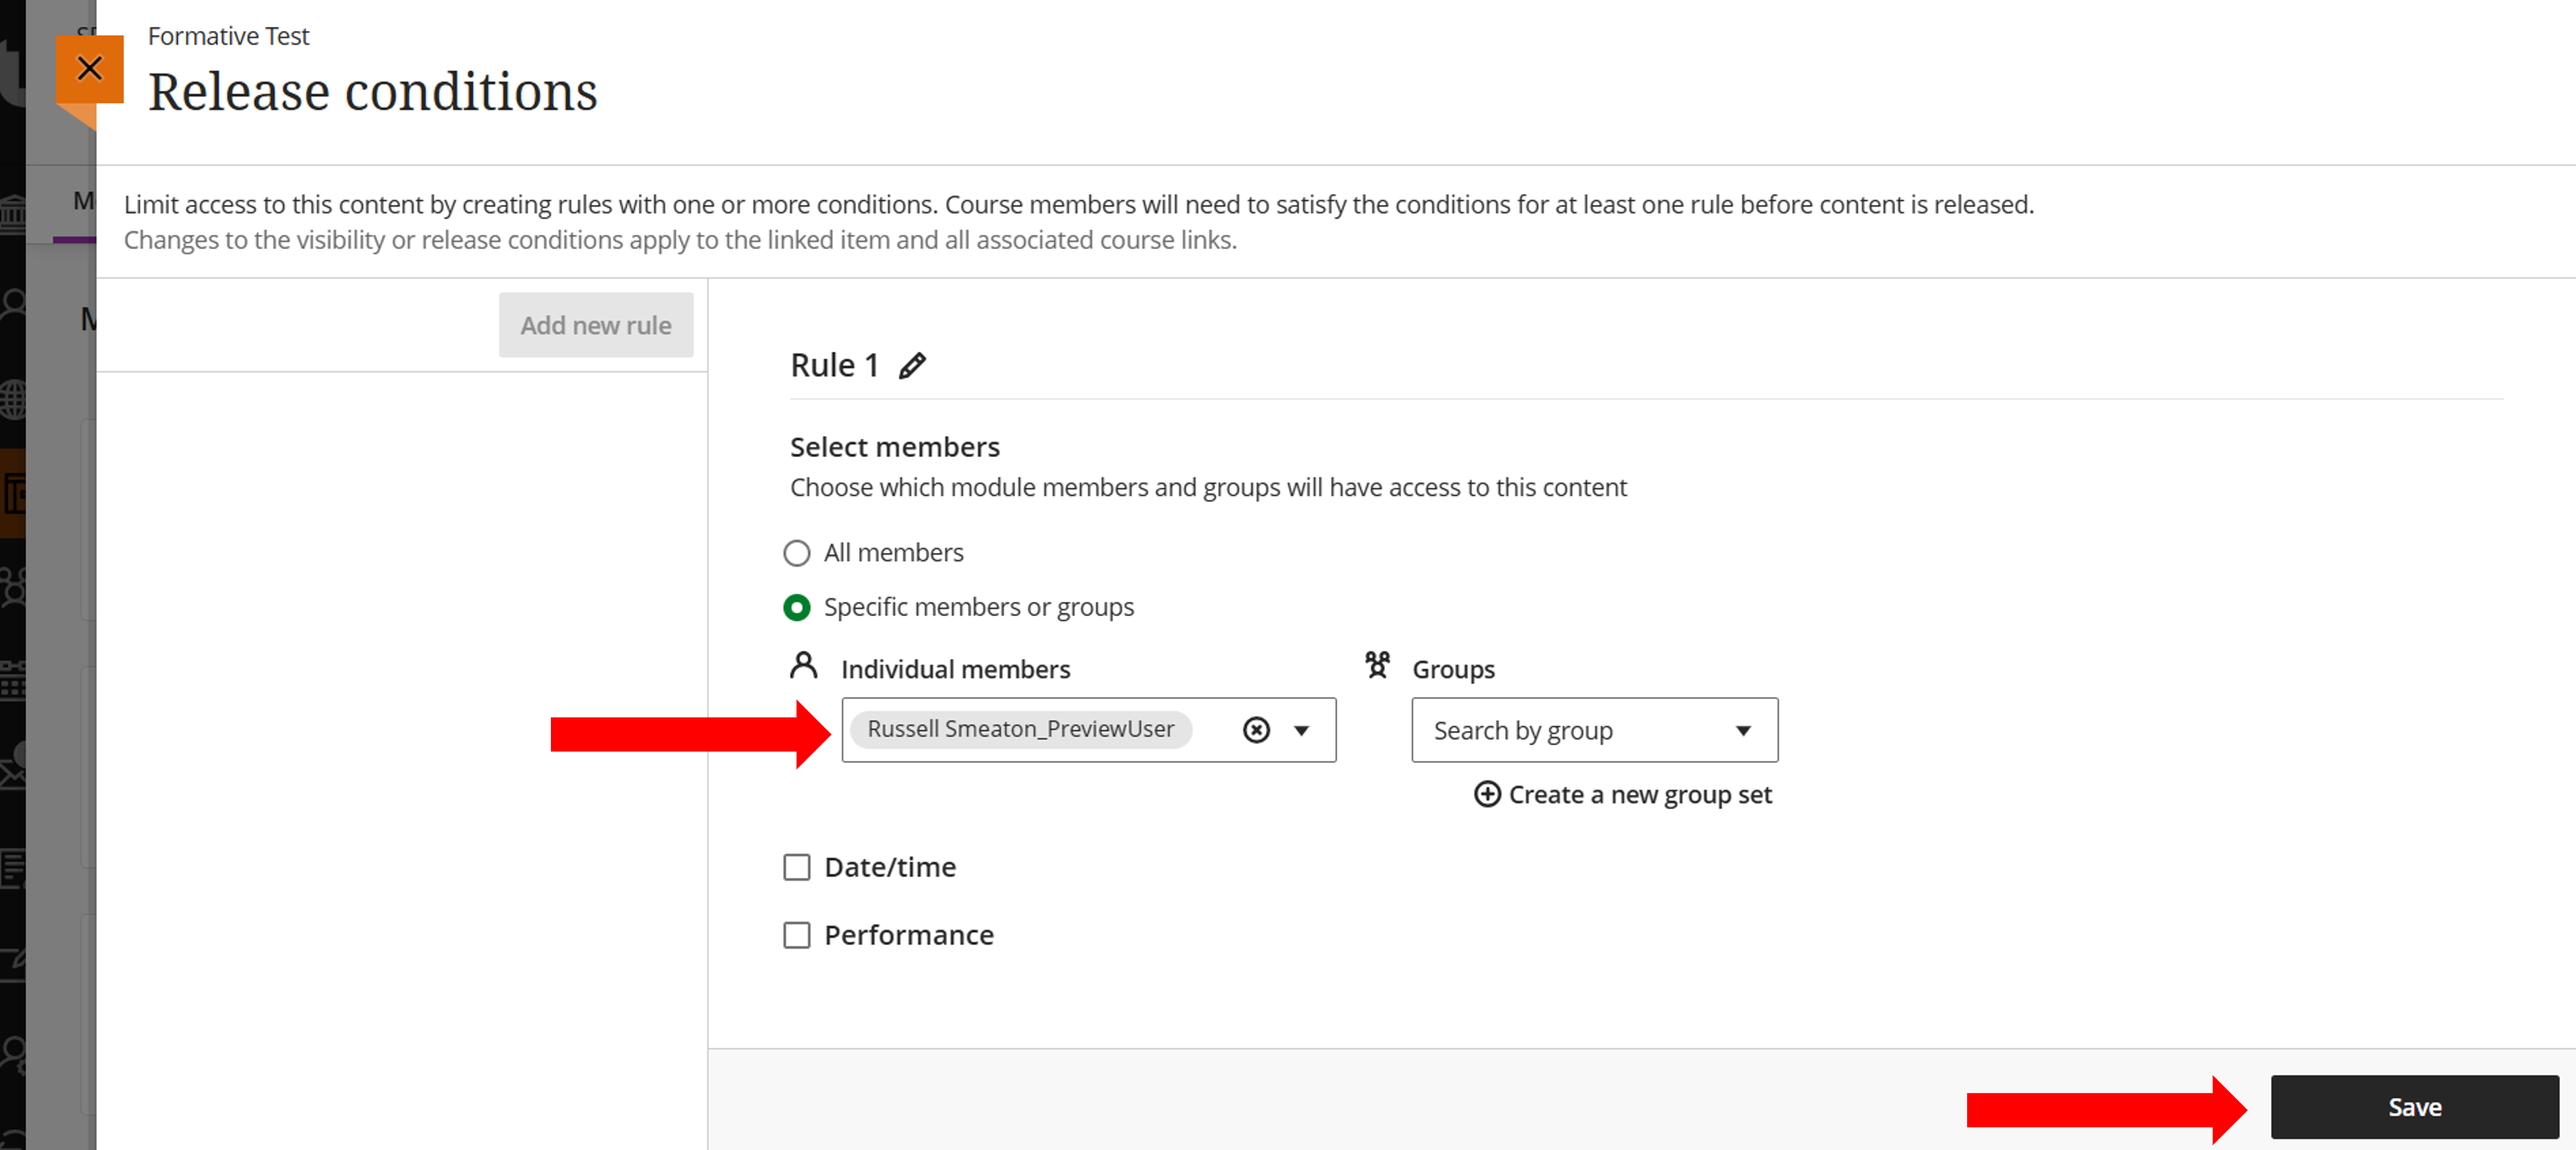Viewport: 2576px width, 1150px height.
Task: Click the Formative Test title text
Action: pyautogui.click(x=228, y=36)
